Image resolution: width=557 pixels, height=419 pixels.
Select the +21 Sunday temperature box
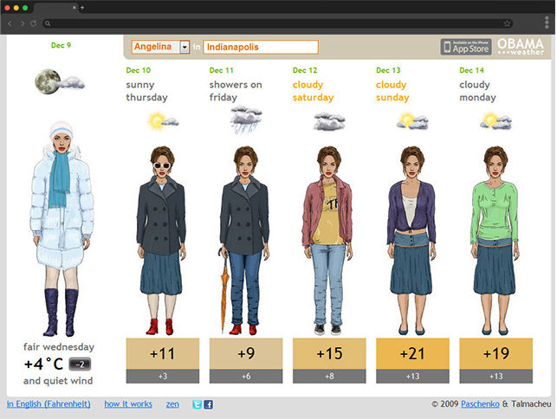(x=412, y=353)
